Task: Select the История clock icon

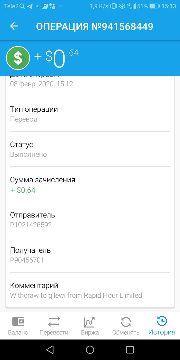Action: pyautogui.click(x=162, y=321)
